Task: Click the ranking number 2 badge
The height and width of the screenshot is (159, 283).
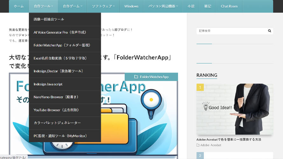Action: (200, 156)
